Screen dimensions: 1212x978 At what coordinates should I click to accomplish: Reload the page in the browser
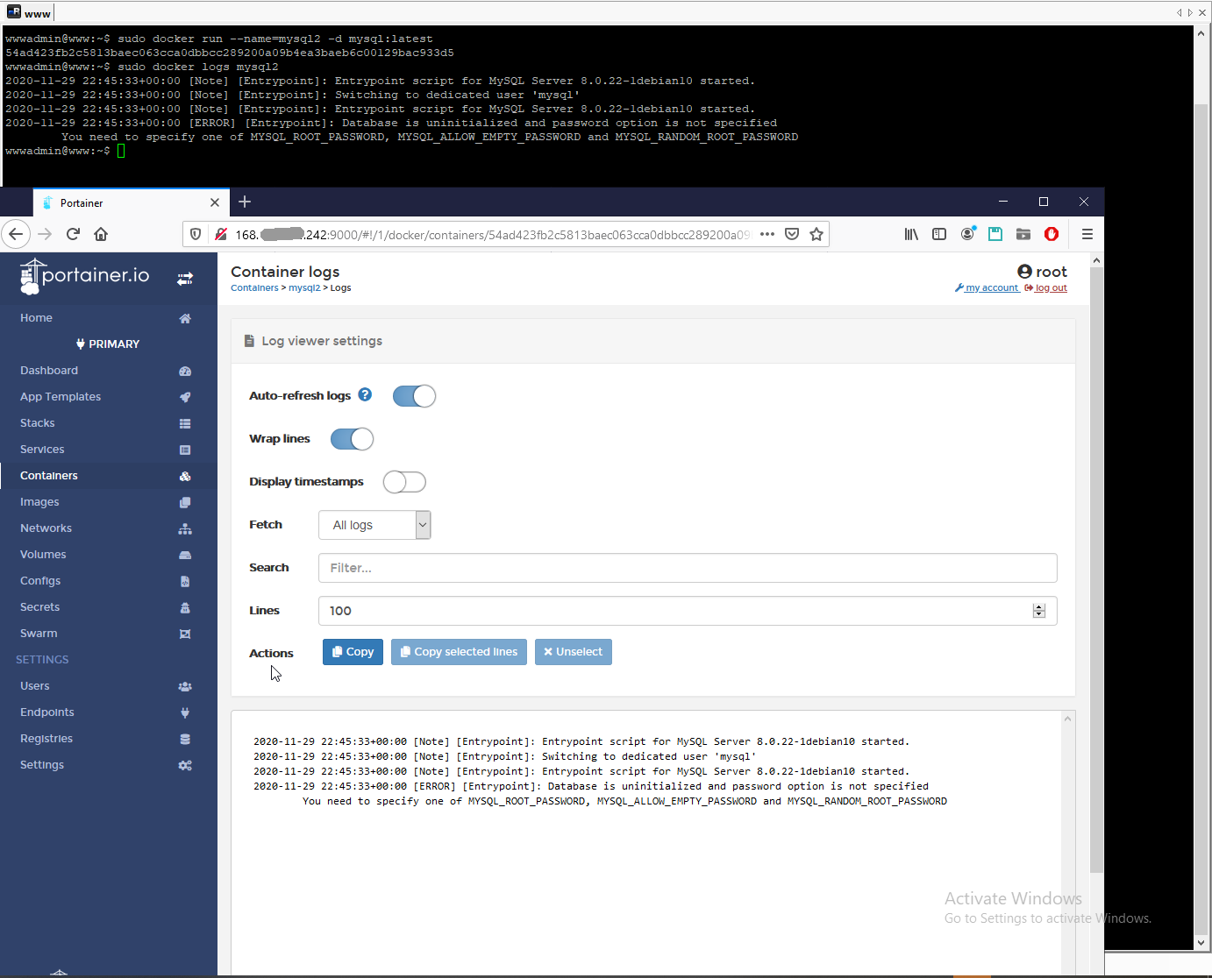coord(73,234)
